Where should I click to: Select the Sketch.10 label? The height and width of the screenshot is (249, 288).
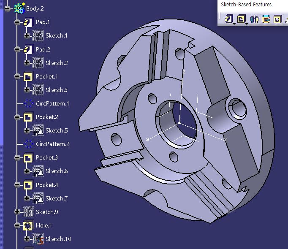click(x=58, y=239)
